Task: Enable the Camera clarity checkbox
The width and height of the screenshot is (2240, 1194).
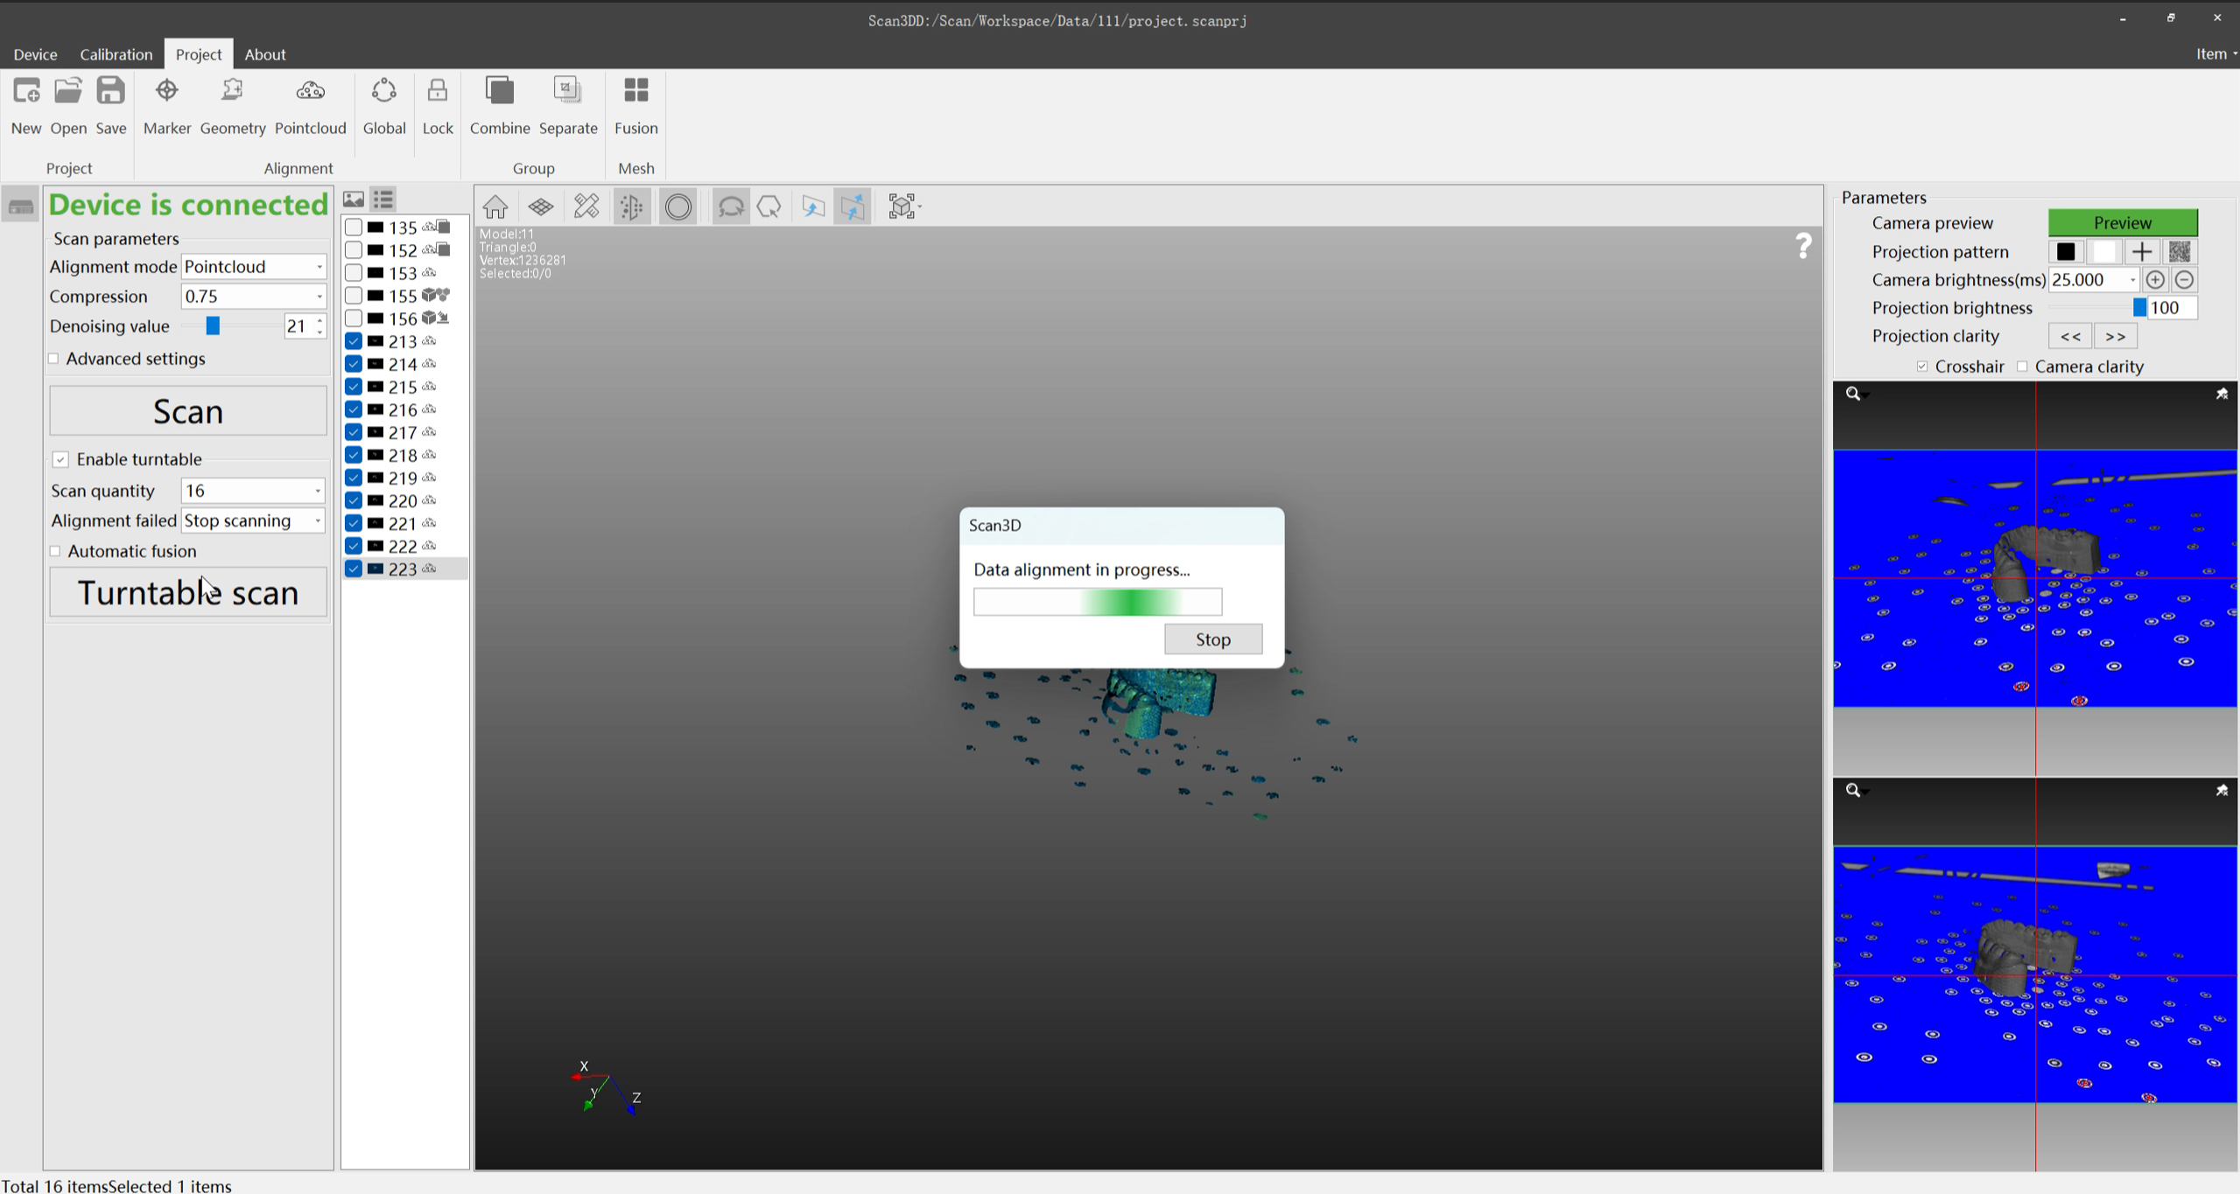Action: pyautogui.click(x=2022, y=367)
